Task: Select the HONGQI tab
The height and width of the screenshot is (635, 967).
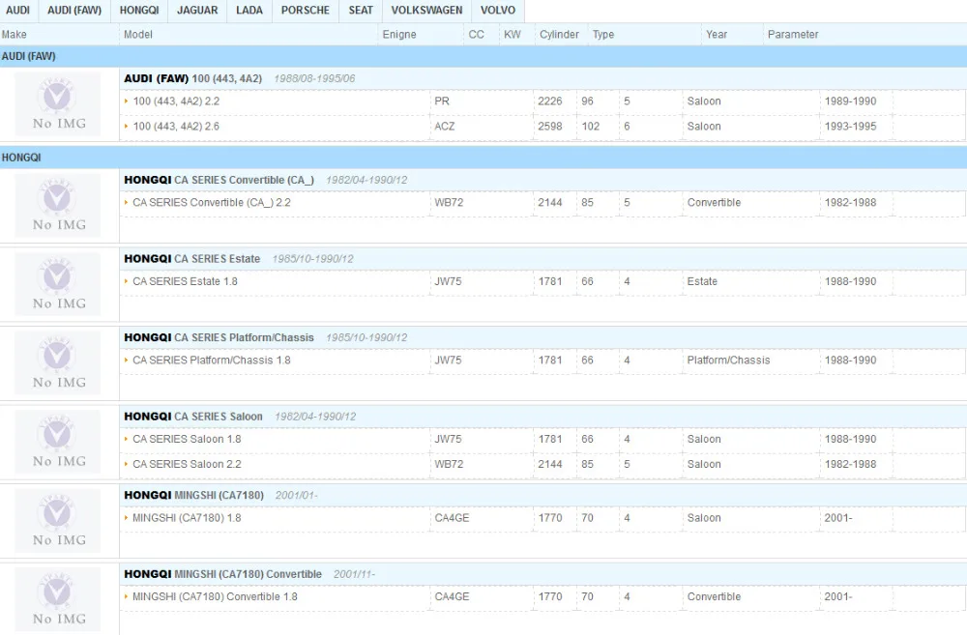Action: pos(139,11)
